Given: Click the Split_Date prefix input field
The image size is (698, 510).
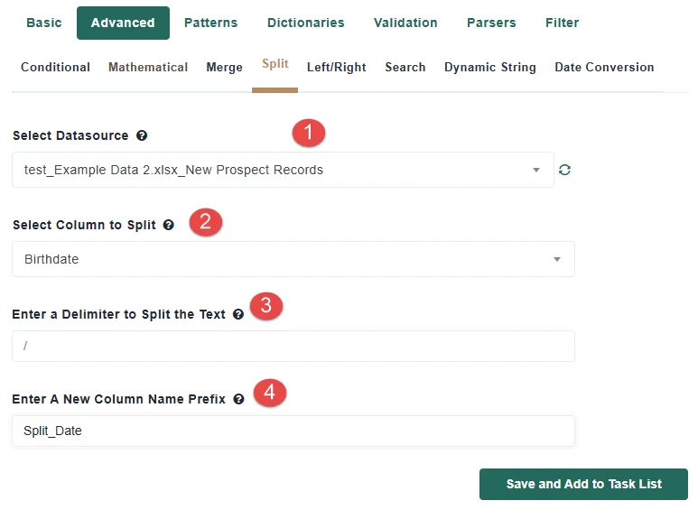Looking at the screenshot, I should (293, 431).
